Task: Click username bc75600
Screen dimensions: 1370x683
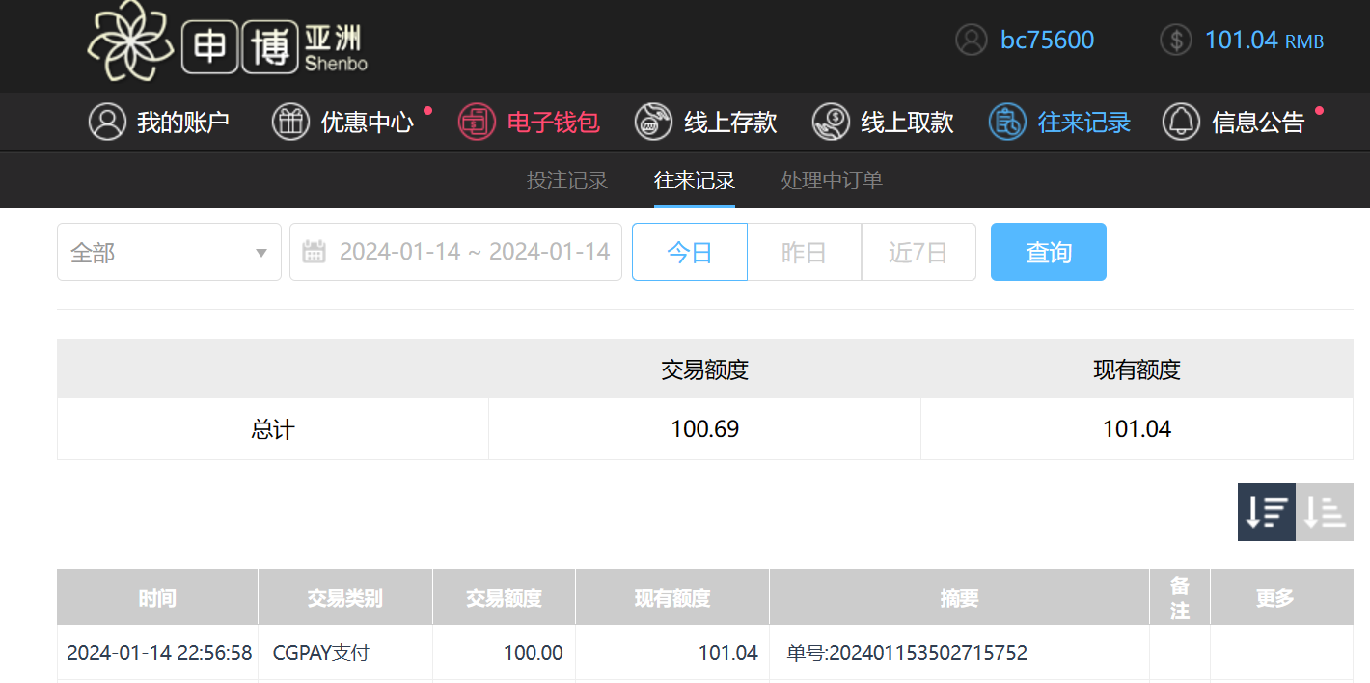Action: click(x=1048, y=41)
